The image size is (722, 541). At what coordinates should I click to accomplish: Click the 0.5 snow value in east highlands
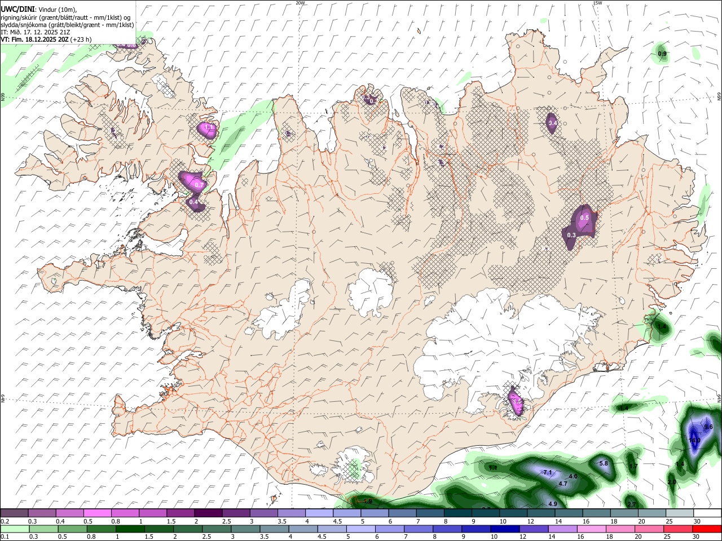tap(584, 218)
